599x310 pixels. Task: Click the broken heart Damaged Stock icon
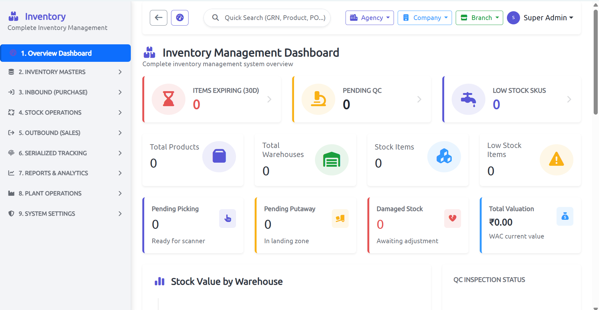(x=453, y=219)
